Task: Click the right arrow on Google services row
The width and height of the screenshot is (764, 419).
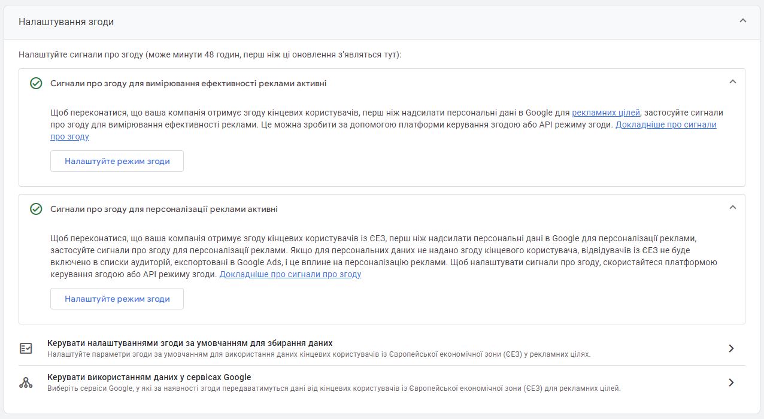Action: [732, 383]
